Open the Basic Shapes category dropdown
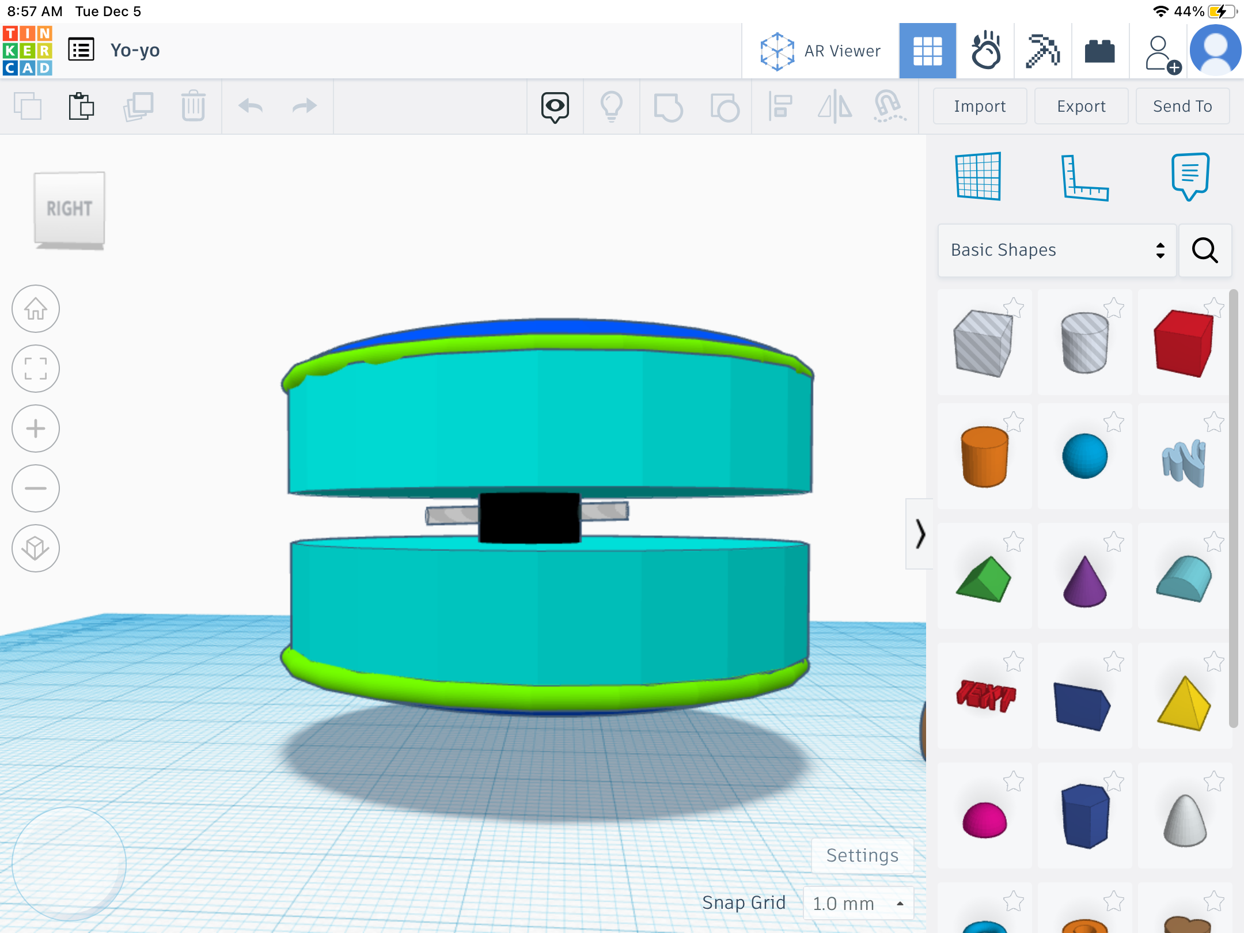This screenshot has width=1244, height=933. click(1057, 251)
